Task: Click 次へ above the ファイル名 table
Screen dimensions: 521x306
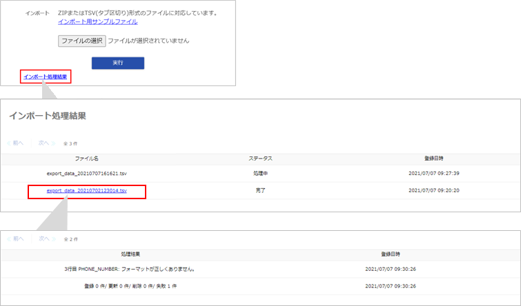Action: point(47,143)
